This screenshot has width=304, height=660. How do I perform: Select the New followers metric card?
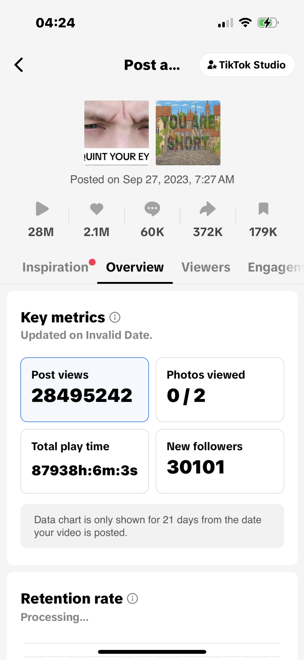[220, 461]
